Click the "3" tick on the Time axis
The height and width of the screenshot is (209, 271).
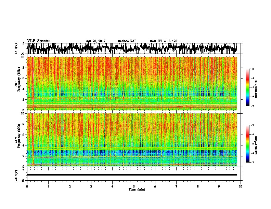pyautogui.click(x=91, y=186)
